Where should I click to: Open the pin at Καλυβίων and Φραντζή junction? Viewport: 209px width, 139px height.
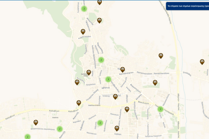click(x=79, y=102)
